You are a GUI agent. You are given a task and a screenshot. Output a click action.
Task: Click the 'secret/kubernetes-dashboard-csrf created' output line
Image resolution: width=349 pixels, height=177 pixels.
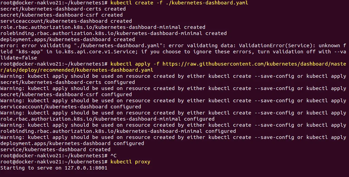62,15
